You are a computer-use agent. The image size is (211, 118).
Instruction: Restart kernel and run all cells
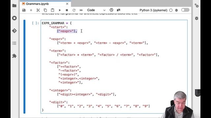click(81, 10)
